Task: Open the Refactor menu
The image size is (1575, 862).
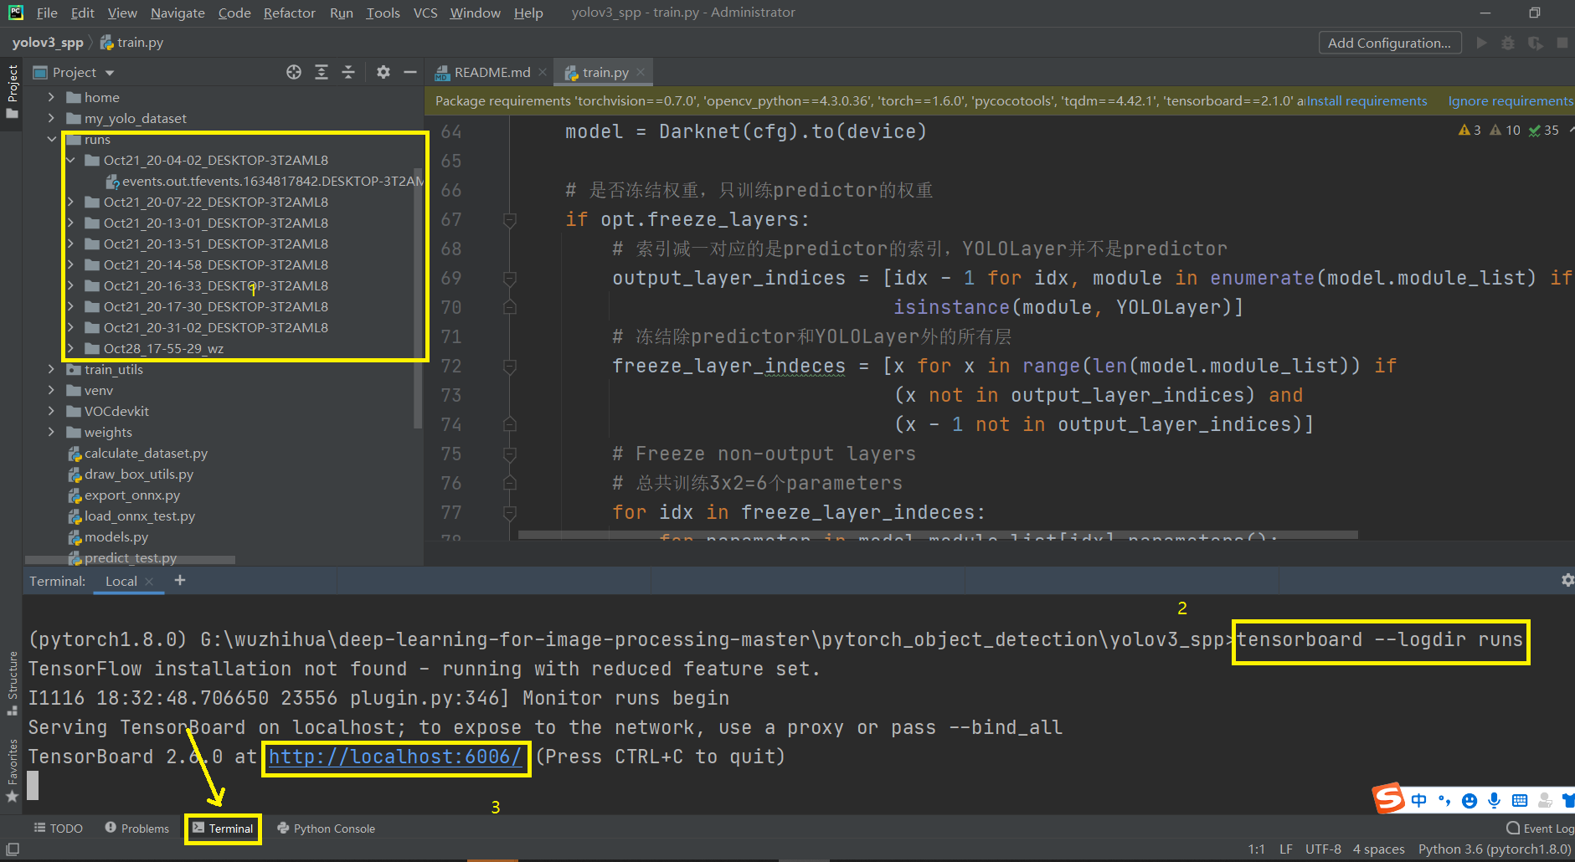Action: 289,13
